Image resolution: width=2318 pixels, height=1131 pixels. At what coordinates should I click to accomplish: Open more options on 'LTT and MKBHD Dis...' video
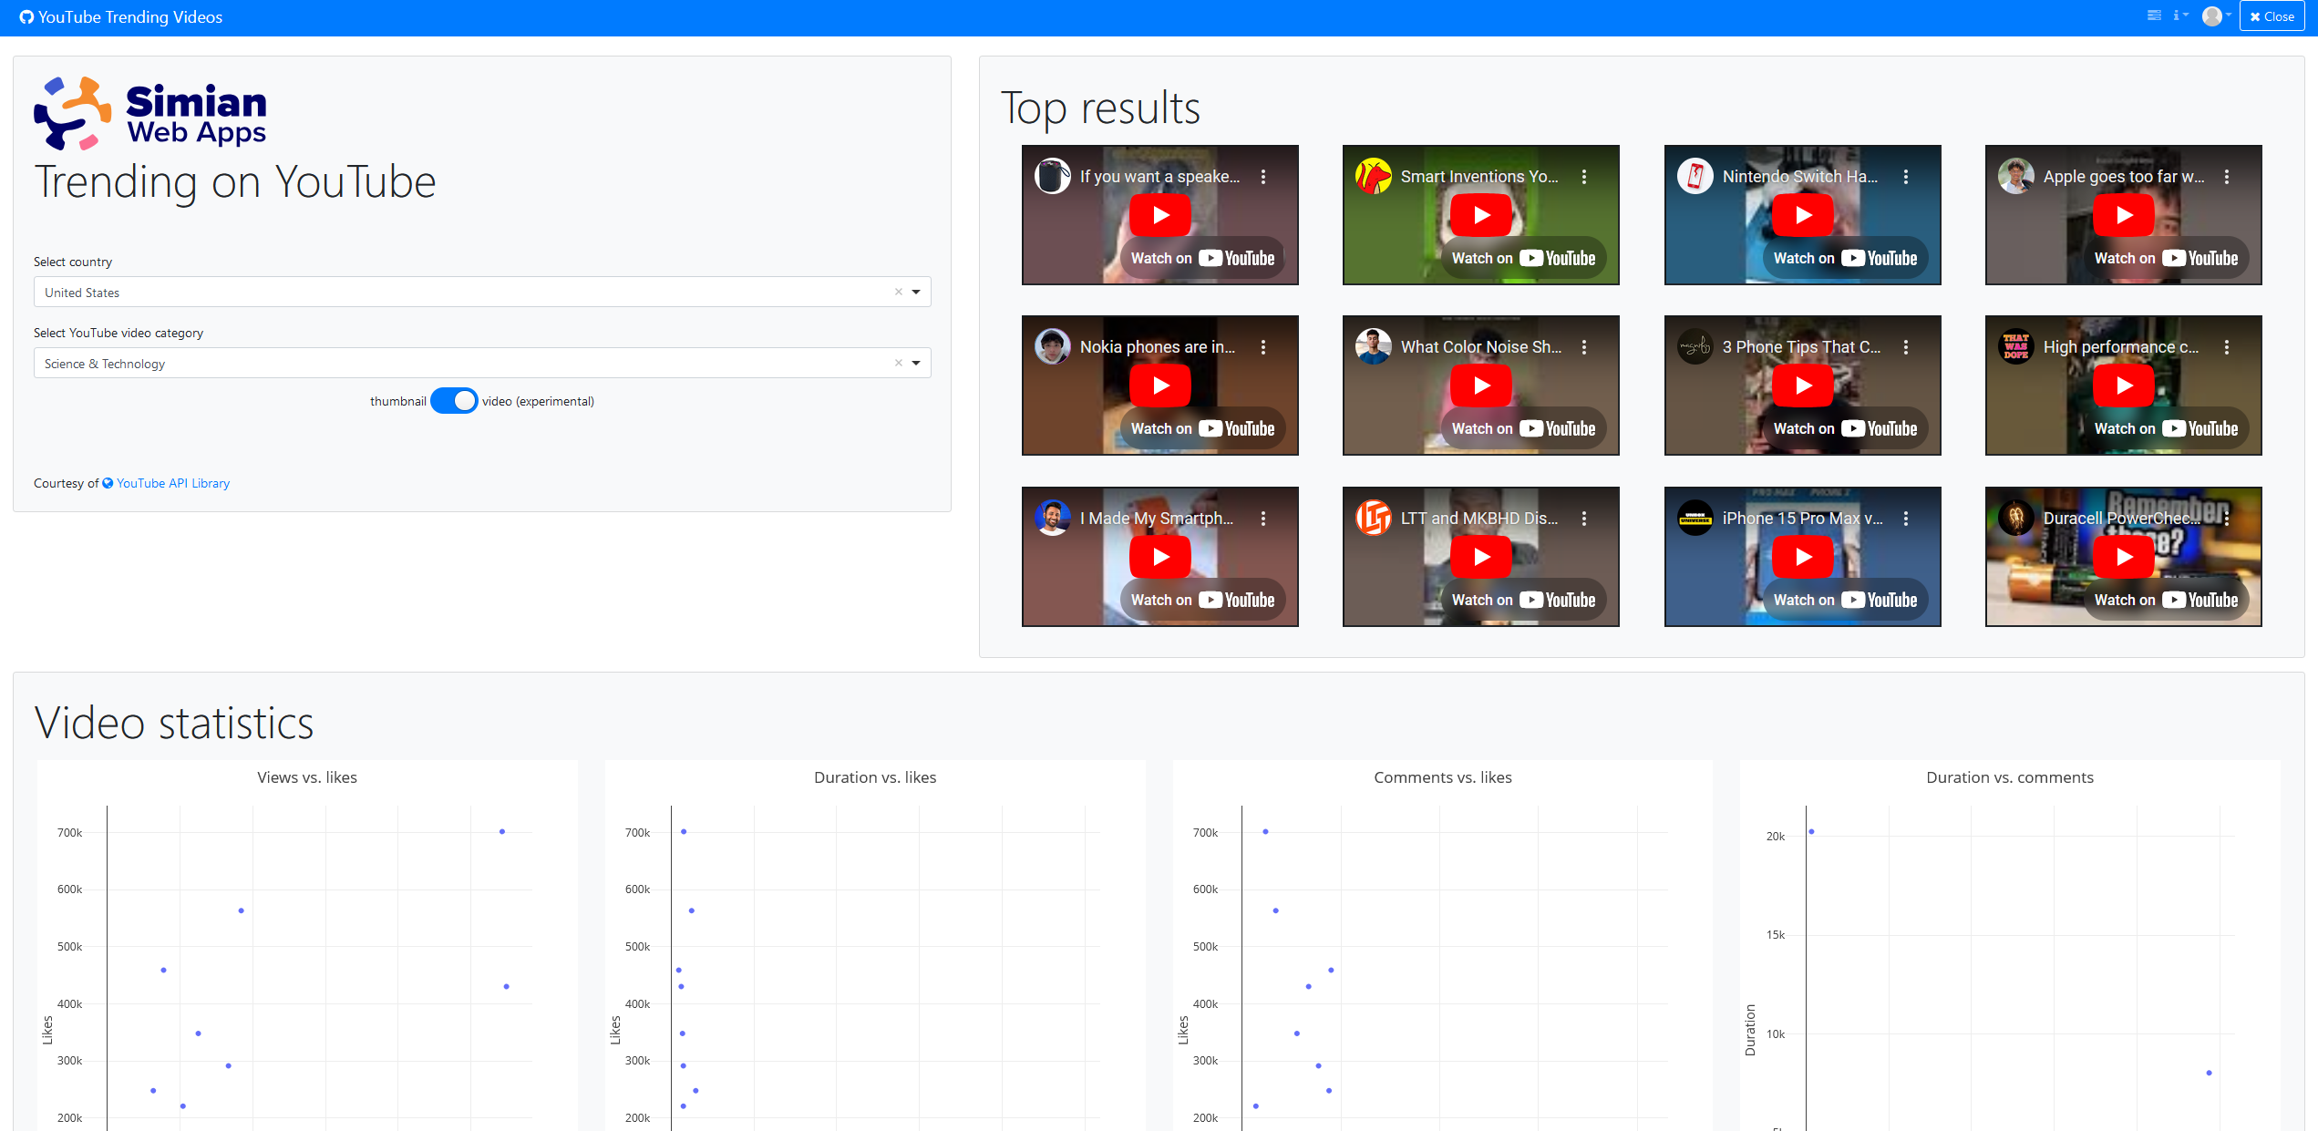tap(1584, 519)
